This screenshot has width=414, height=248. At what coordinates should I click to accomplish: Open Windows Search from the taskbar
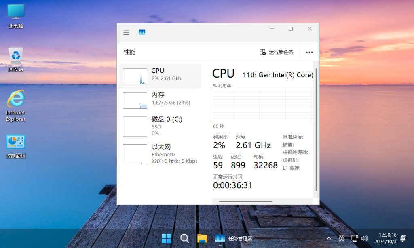click(x=184, y=238)
